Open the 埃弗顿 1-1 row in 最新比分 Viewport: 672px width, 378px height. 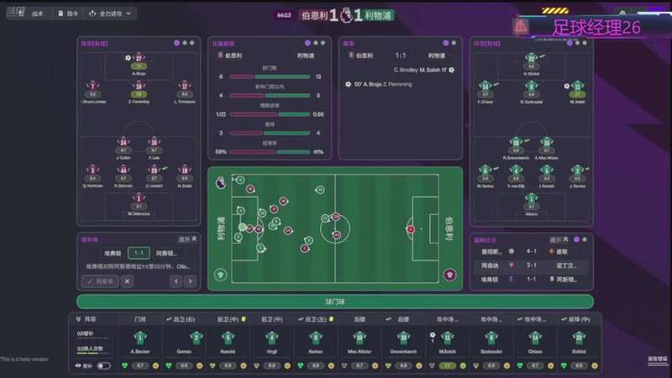(532, 279)
